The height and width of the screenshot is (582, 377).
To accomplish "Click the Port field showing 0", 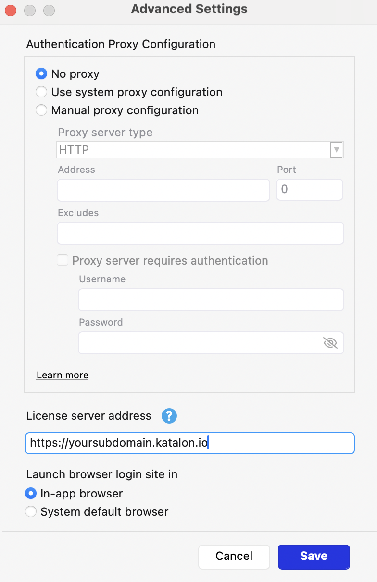I will (x=309, y=190).
